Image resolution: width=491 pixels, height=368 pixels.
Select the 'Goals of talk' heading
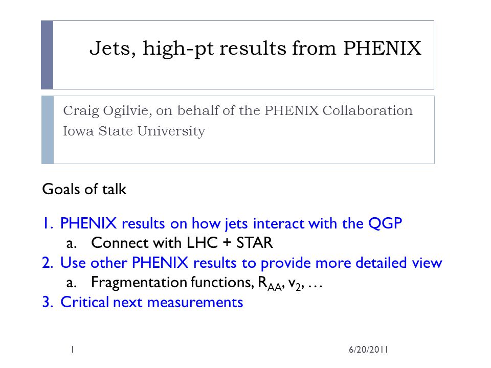point(84,189)
